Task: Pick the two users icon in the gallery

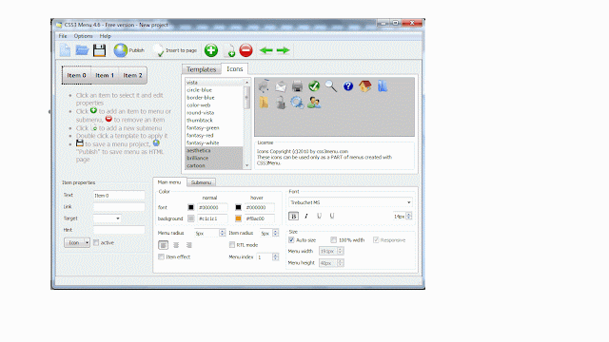Action: click(314, 103)
